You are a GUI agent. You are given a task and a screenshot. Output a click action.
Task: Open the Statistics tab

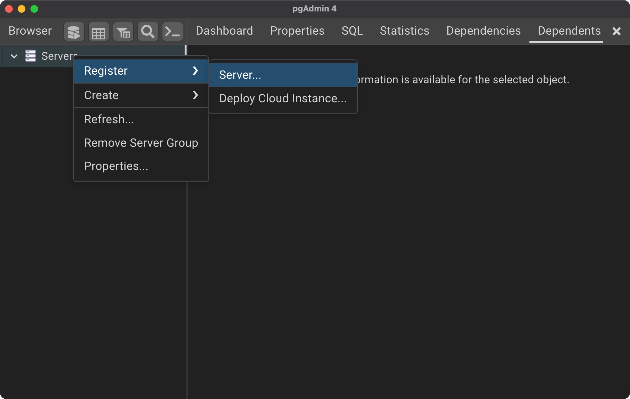click(x=404, y=31)
